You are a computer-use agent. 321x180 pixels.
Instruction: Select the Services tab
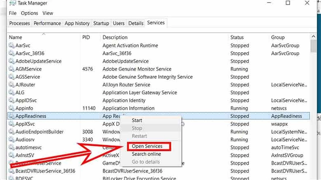point(156,23)
